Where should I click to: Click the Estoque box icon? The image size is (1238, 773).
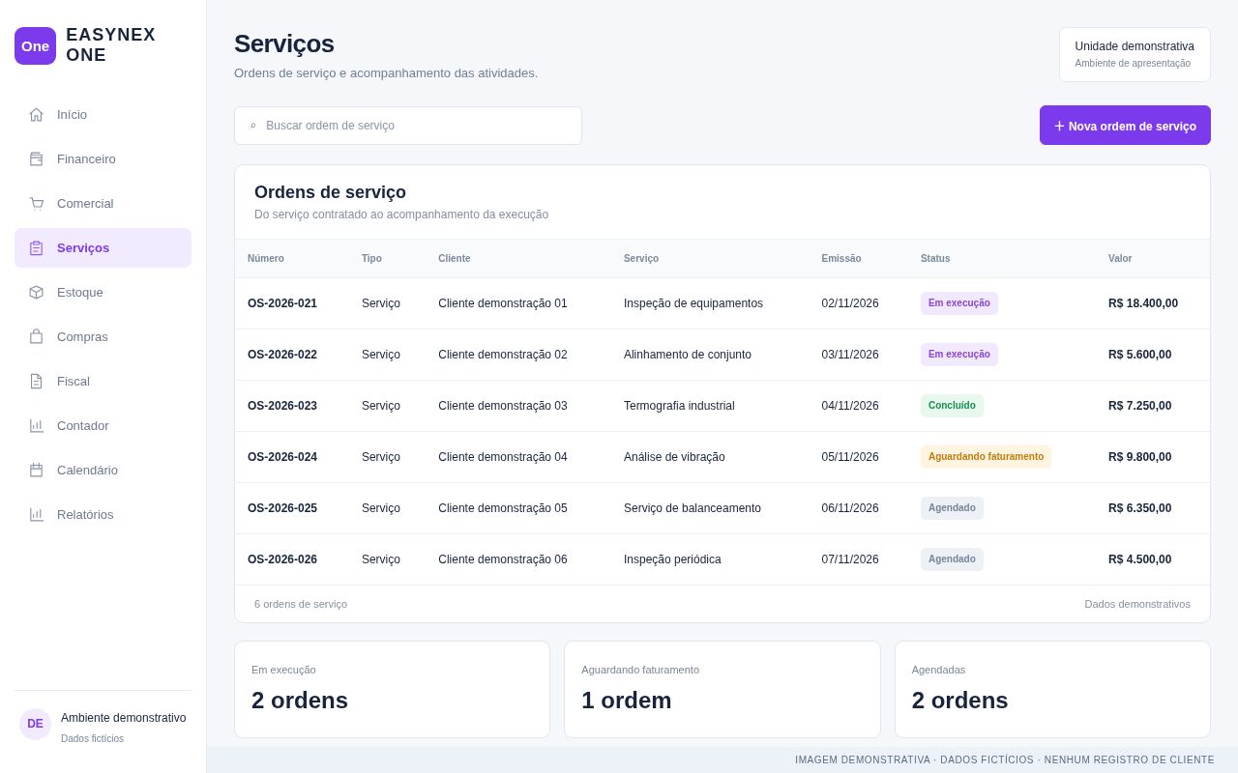(36, 292)
